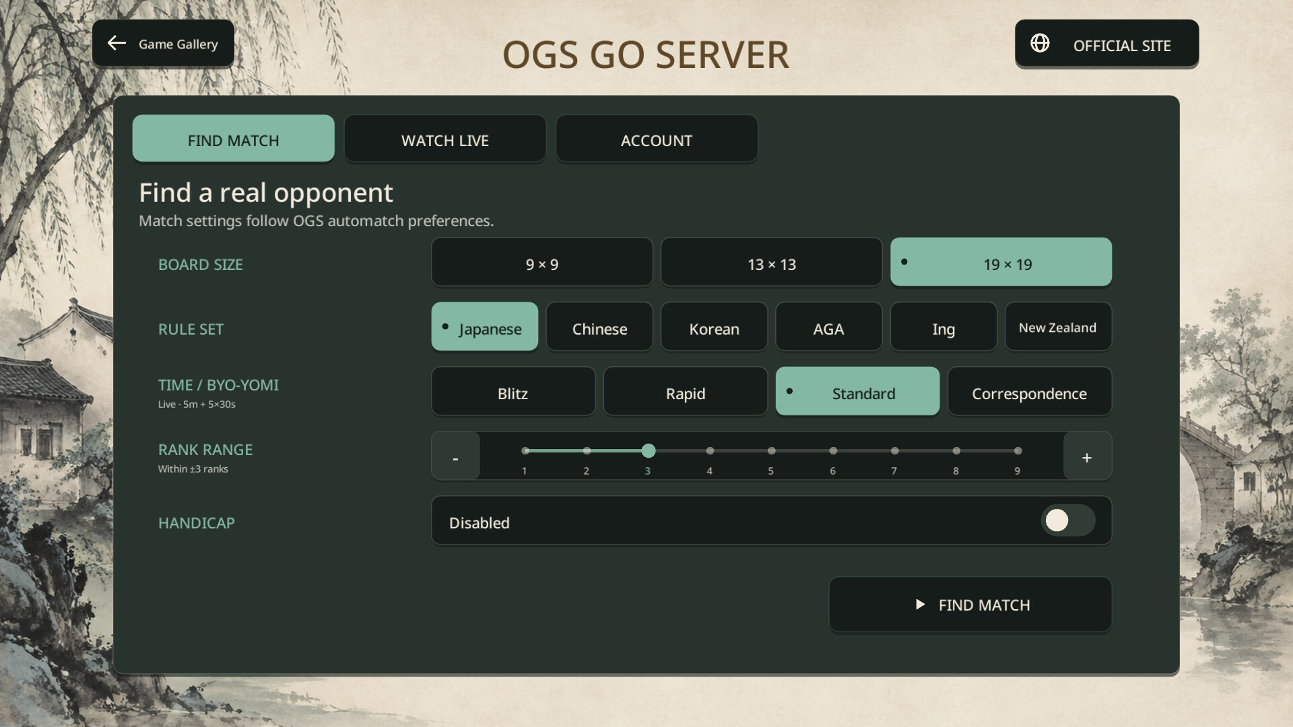Choose New Zealand rule set
Image resolution: width=1293 pixels, height=727 pixels.
coord(1058,327)
